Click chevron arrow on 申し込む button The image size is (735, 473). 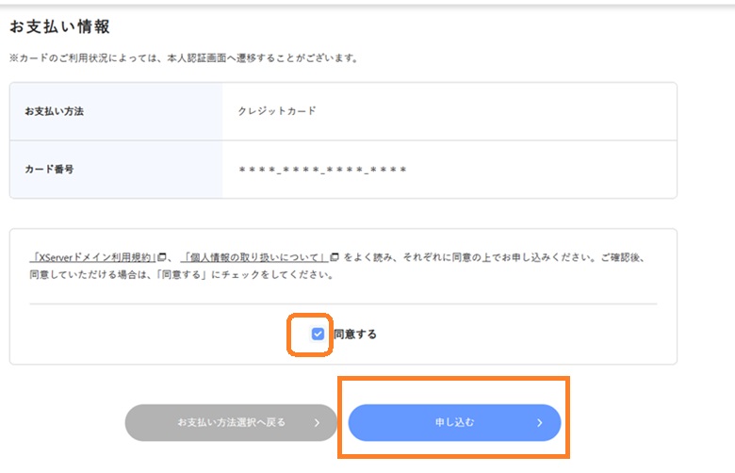540,422
